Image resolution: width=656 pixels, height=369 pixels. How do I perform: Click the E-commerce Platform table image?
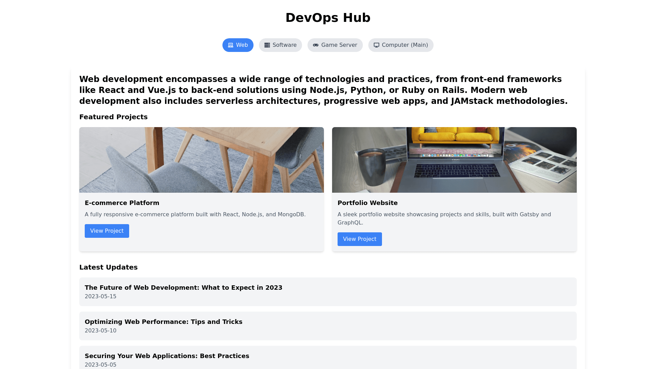tap(202, 160)
